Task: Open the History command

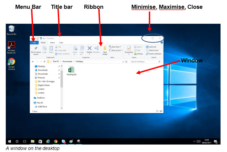Action: 139,54
